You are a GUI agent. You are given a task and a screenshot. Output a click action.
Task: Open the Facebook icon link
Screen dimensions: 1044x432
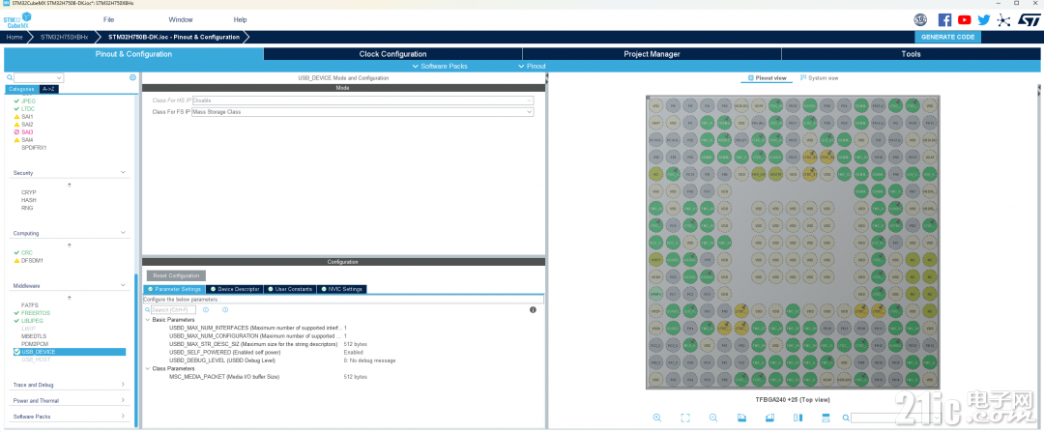pos(944,20)
